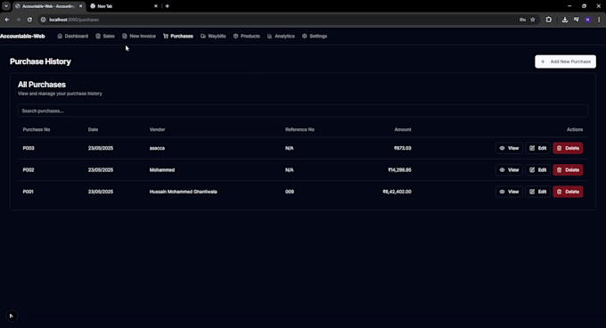Bookmark this page with the star icon
606x328 pixels.
point(533,20)
